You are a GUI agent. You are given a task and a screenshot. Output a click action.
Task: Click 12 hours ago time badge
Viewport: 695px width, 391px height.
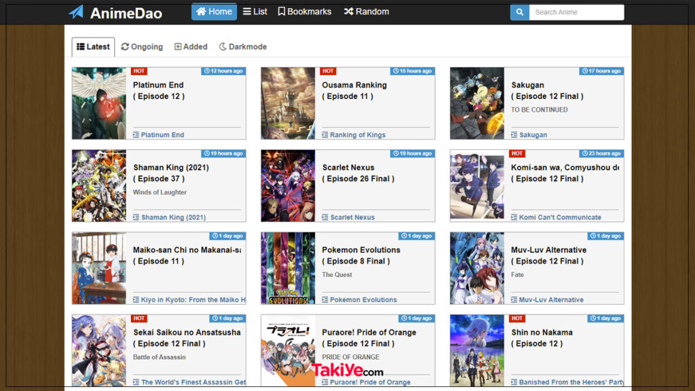[x=223, y=71]
